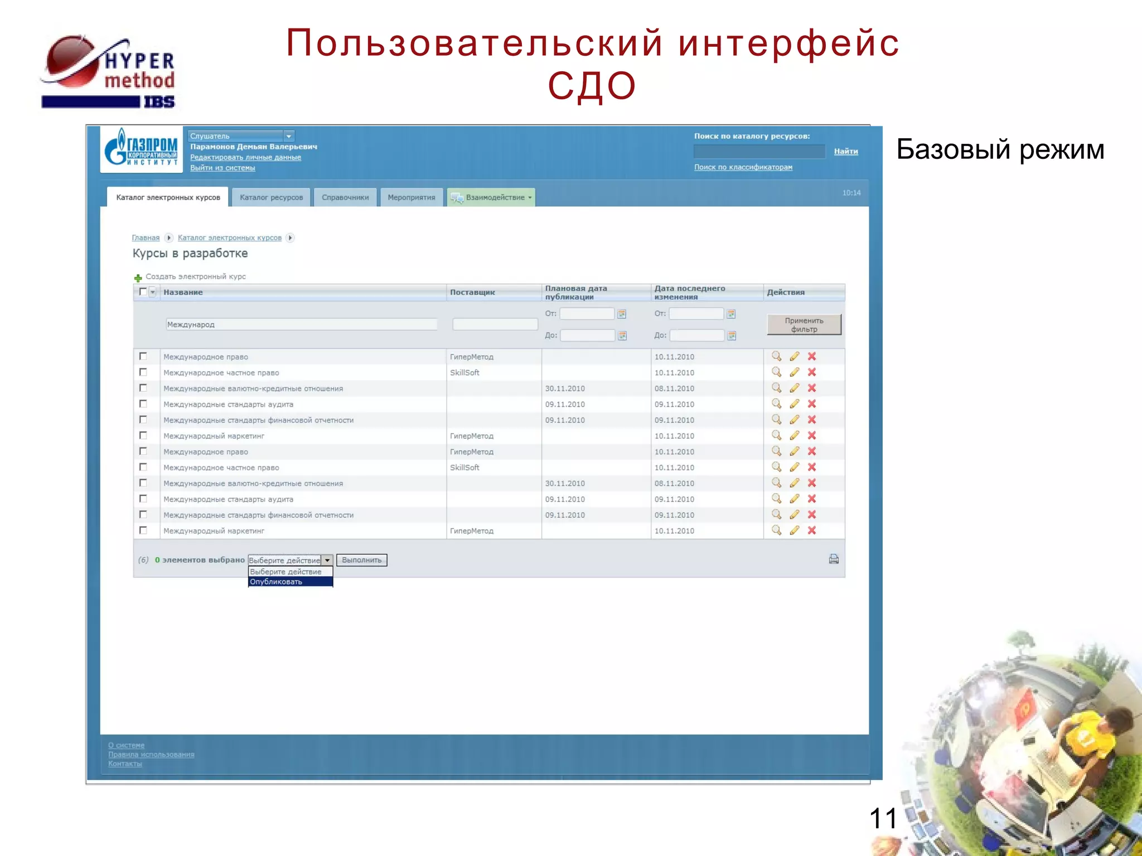The height and width of the screenshot is (856, 1142).
Task: View first 'стандарты аудита' course
Action: 776,403
